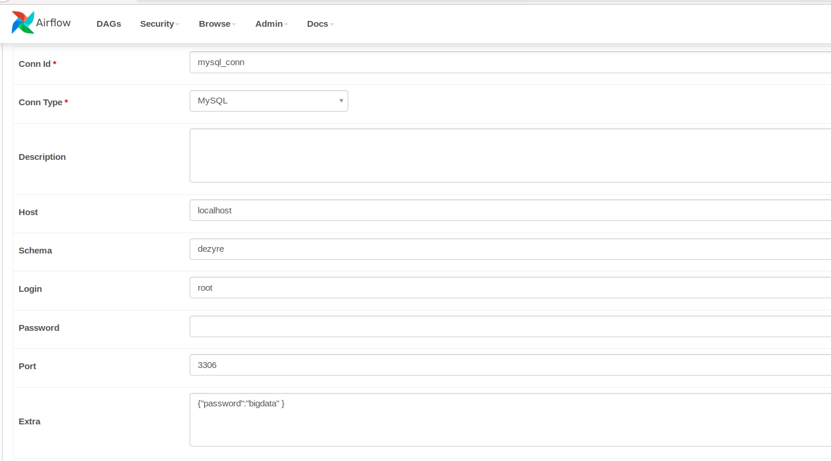This screenshot has width=831, height=461.
Task: Click the Extra field label
Action: pyautogui.click(x=30, y=421)
